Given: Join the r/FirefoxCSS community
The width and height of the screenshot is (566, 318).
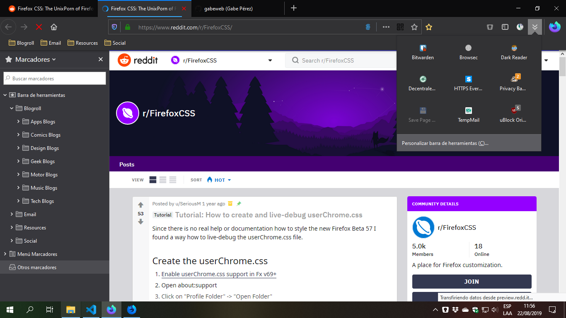Looking at the screenshot, I should 472,282.
